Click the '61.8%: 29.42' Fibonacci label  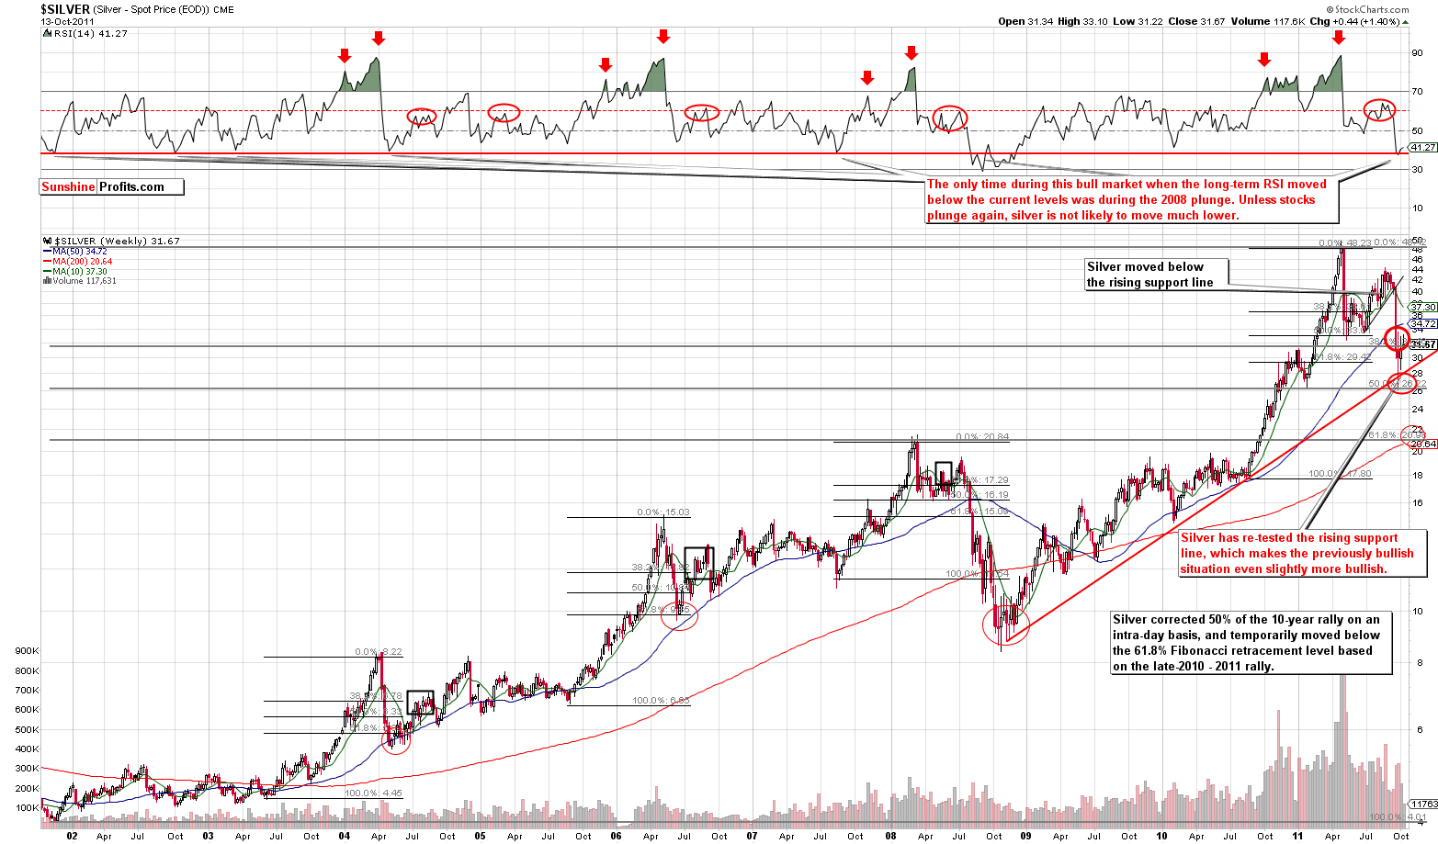[x=1341, y=357]
